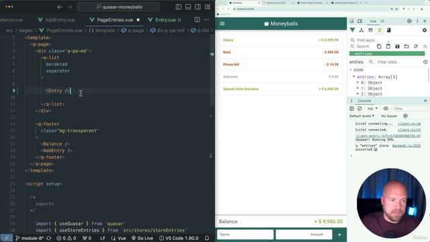The width and height of the screenshot is (430, 242).
Task: Close the unsaved PageEntries.vue tab via its dot
Action: click(138, 19)
